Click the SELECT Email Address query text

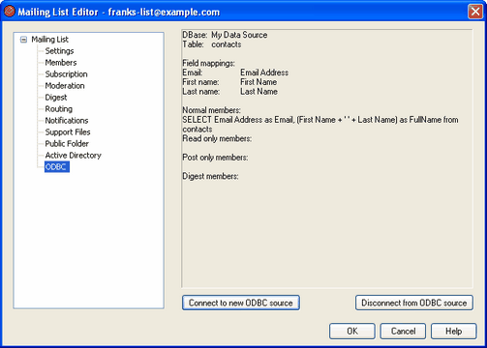point(320,125)
